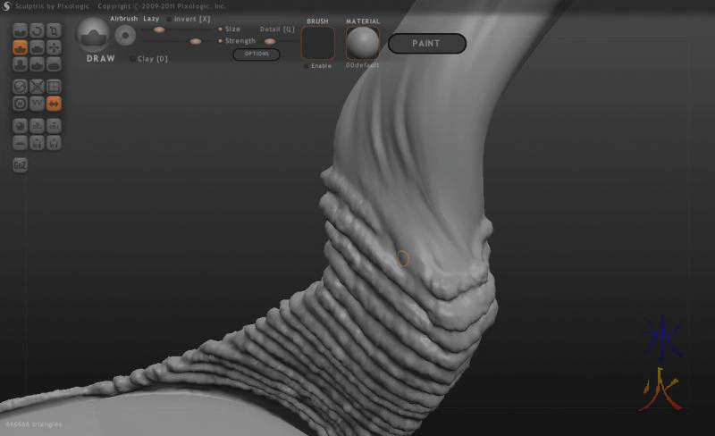Choose the Flatten brush tool

[x=37, y=47]
